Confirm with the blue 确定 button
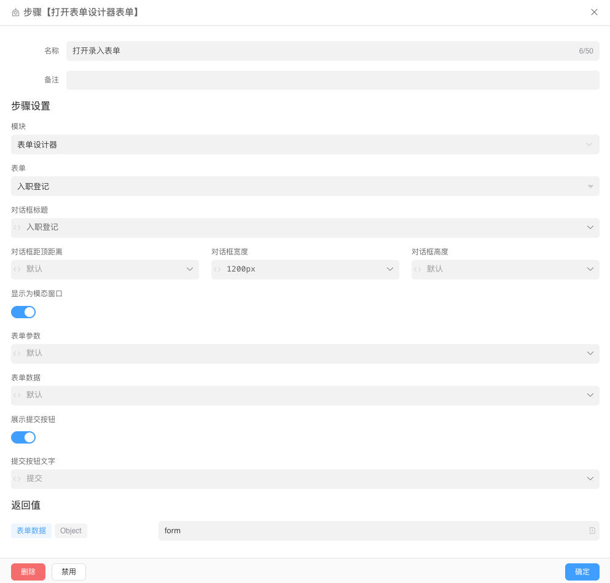Screen dimensions: 610x583 click(x=582, y=572)
